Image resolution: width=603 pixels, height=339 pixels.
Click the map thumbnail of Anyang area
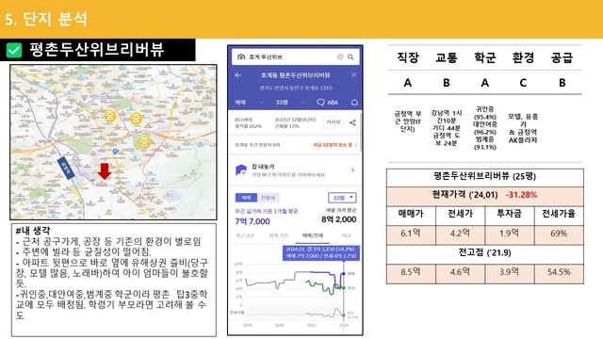click(x=113, y=142)
